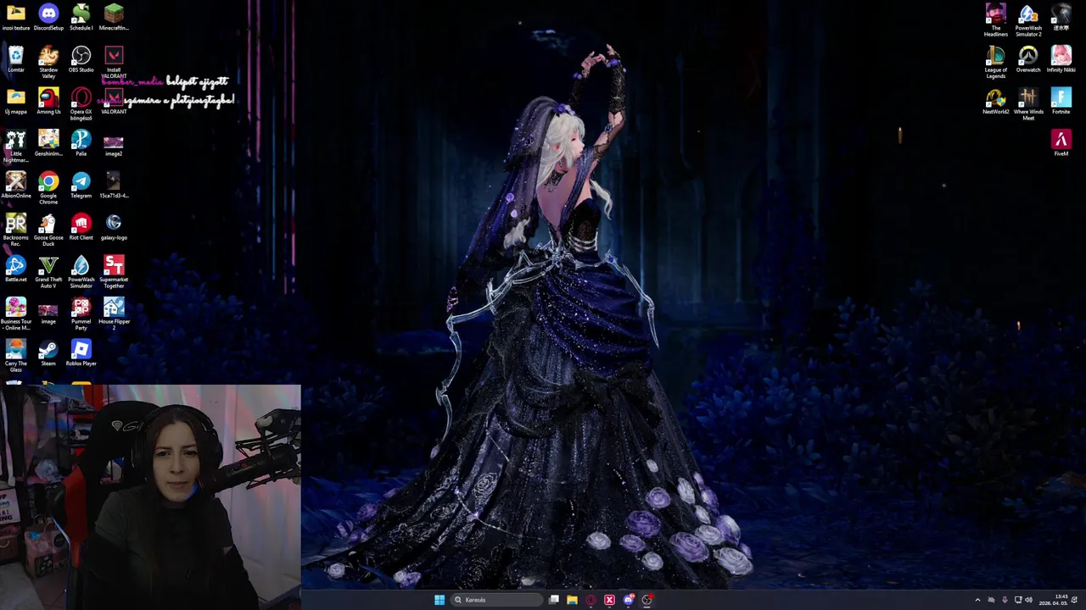This screenshot has height=610, width=1086.
Task: Launch Roblox Player shortcut
Action: click(81, 352)
